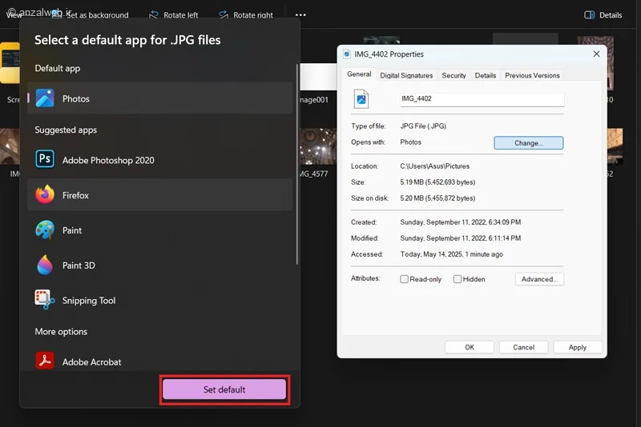641x427 pixels.
Task: Click the Change... button
Action: click(528, 143)
